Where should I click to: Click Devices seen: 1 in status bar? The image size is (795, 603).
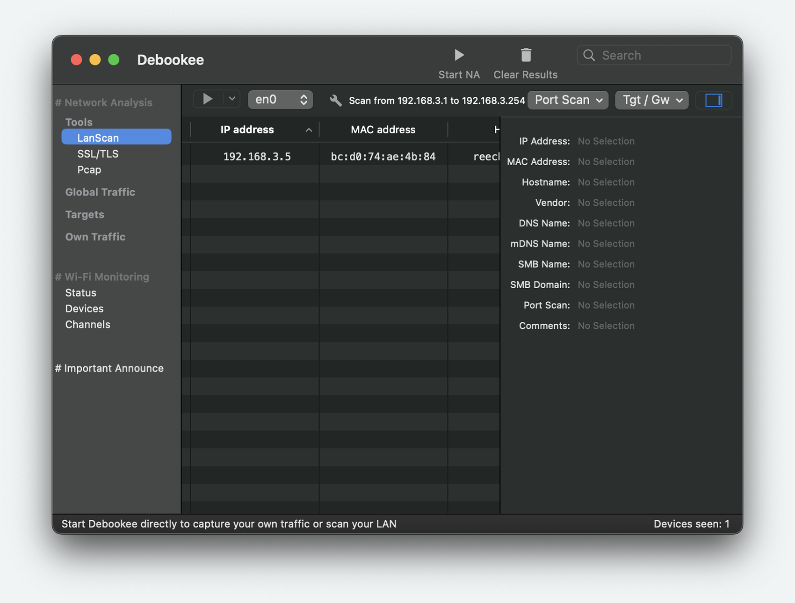point(691,524)
